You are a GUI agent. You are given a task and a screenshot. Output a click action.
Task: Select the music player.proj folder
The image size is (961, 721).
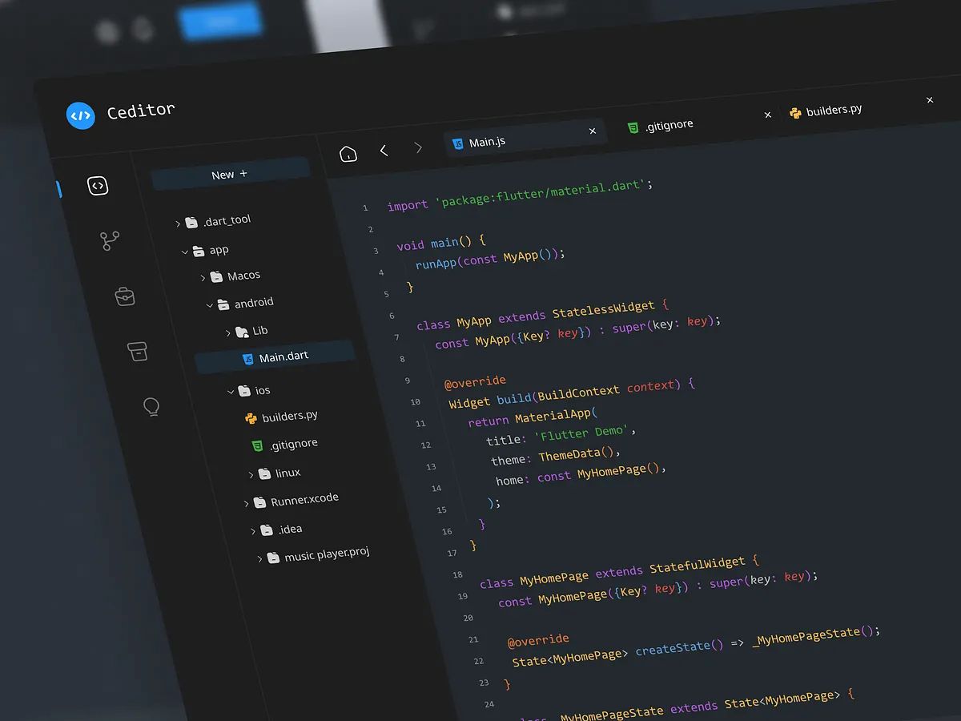pyautogui.click(x=327, y=554)
